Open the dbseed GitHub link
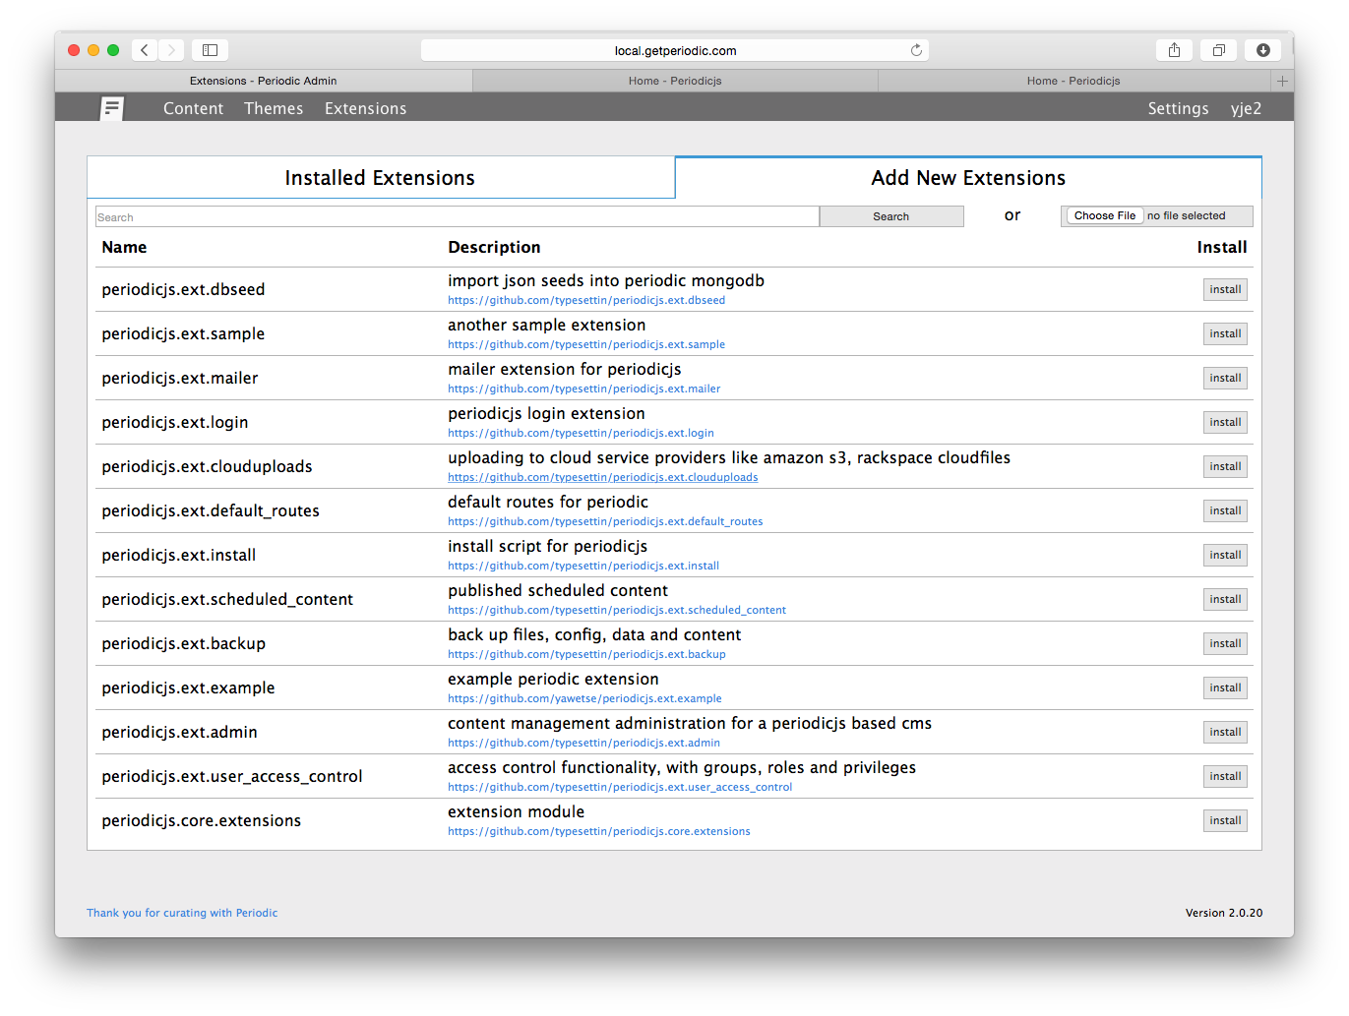 (x=586, y=301)
